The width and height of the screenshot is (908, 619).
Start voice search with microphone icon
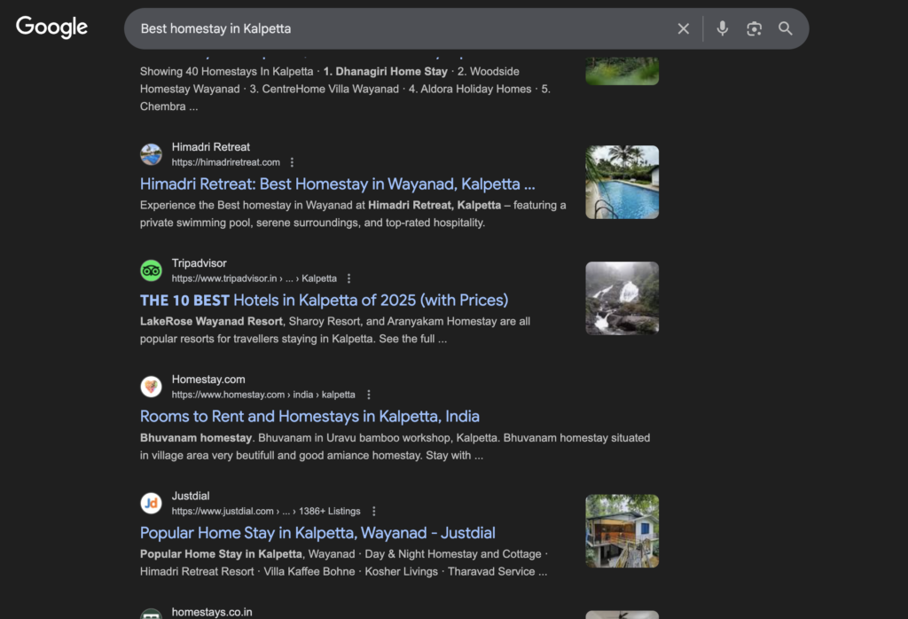coord(723,28)
